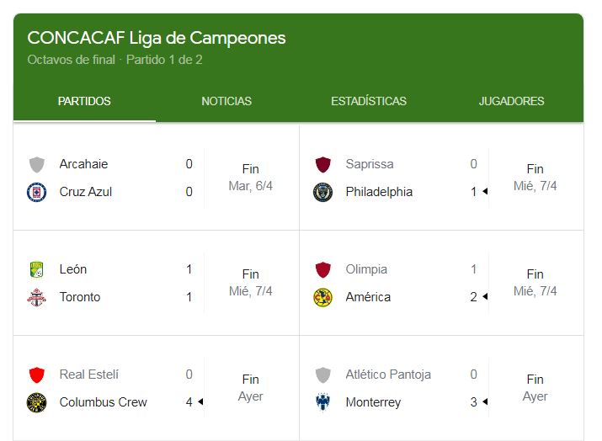This screenshot has width=602, height=441.
Task: Open the Estadísticas tab
Action: click(x=369, y=101)
